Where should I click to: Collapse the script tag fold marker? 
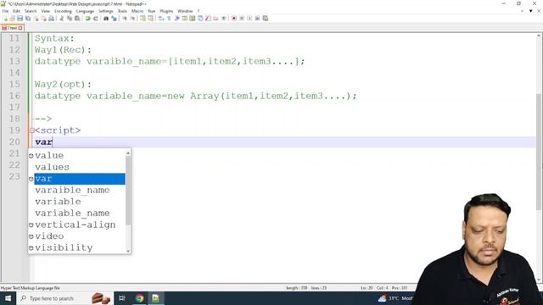point(32,130)
